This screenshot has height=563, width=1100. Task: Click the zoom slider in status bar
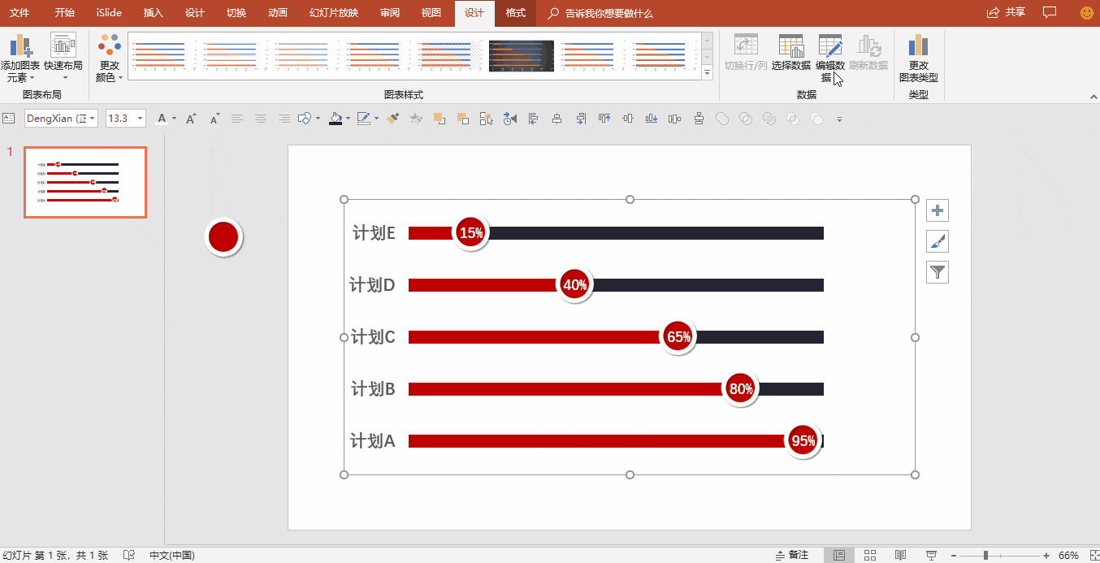pos(985,555)
